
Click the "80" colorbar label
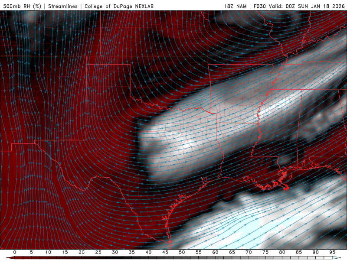click(x=282, y=252)
